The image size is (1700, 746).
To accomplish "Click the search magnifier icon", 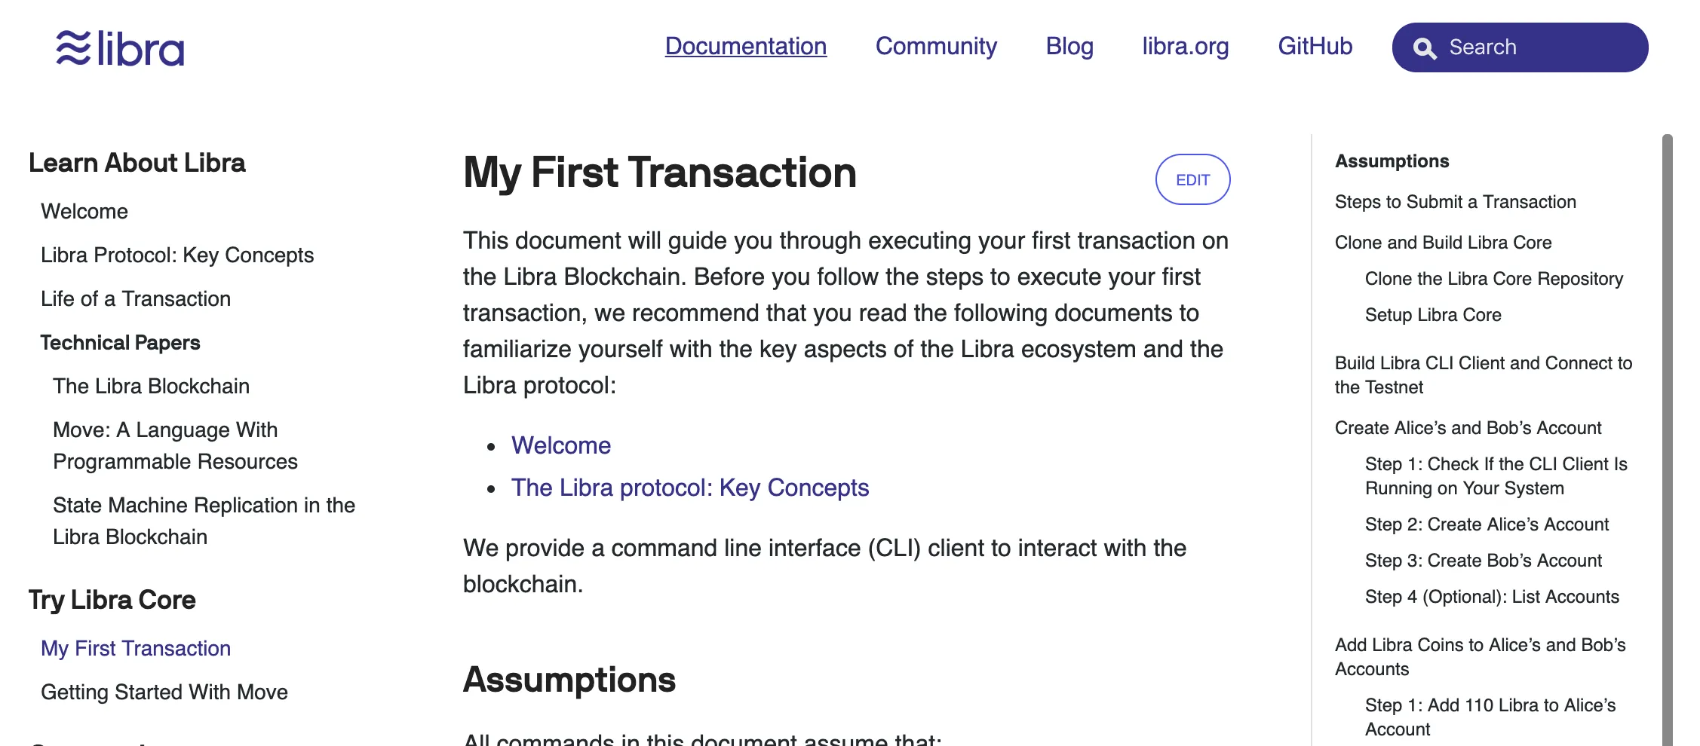I will tap(1424, 48).
